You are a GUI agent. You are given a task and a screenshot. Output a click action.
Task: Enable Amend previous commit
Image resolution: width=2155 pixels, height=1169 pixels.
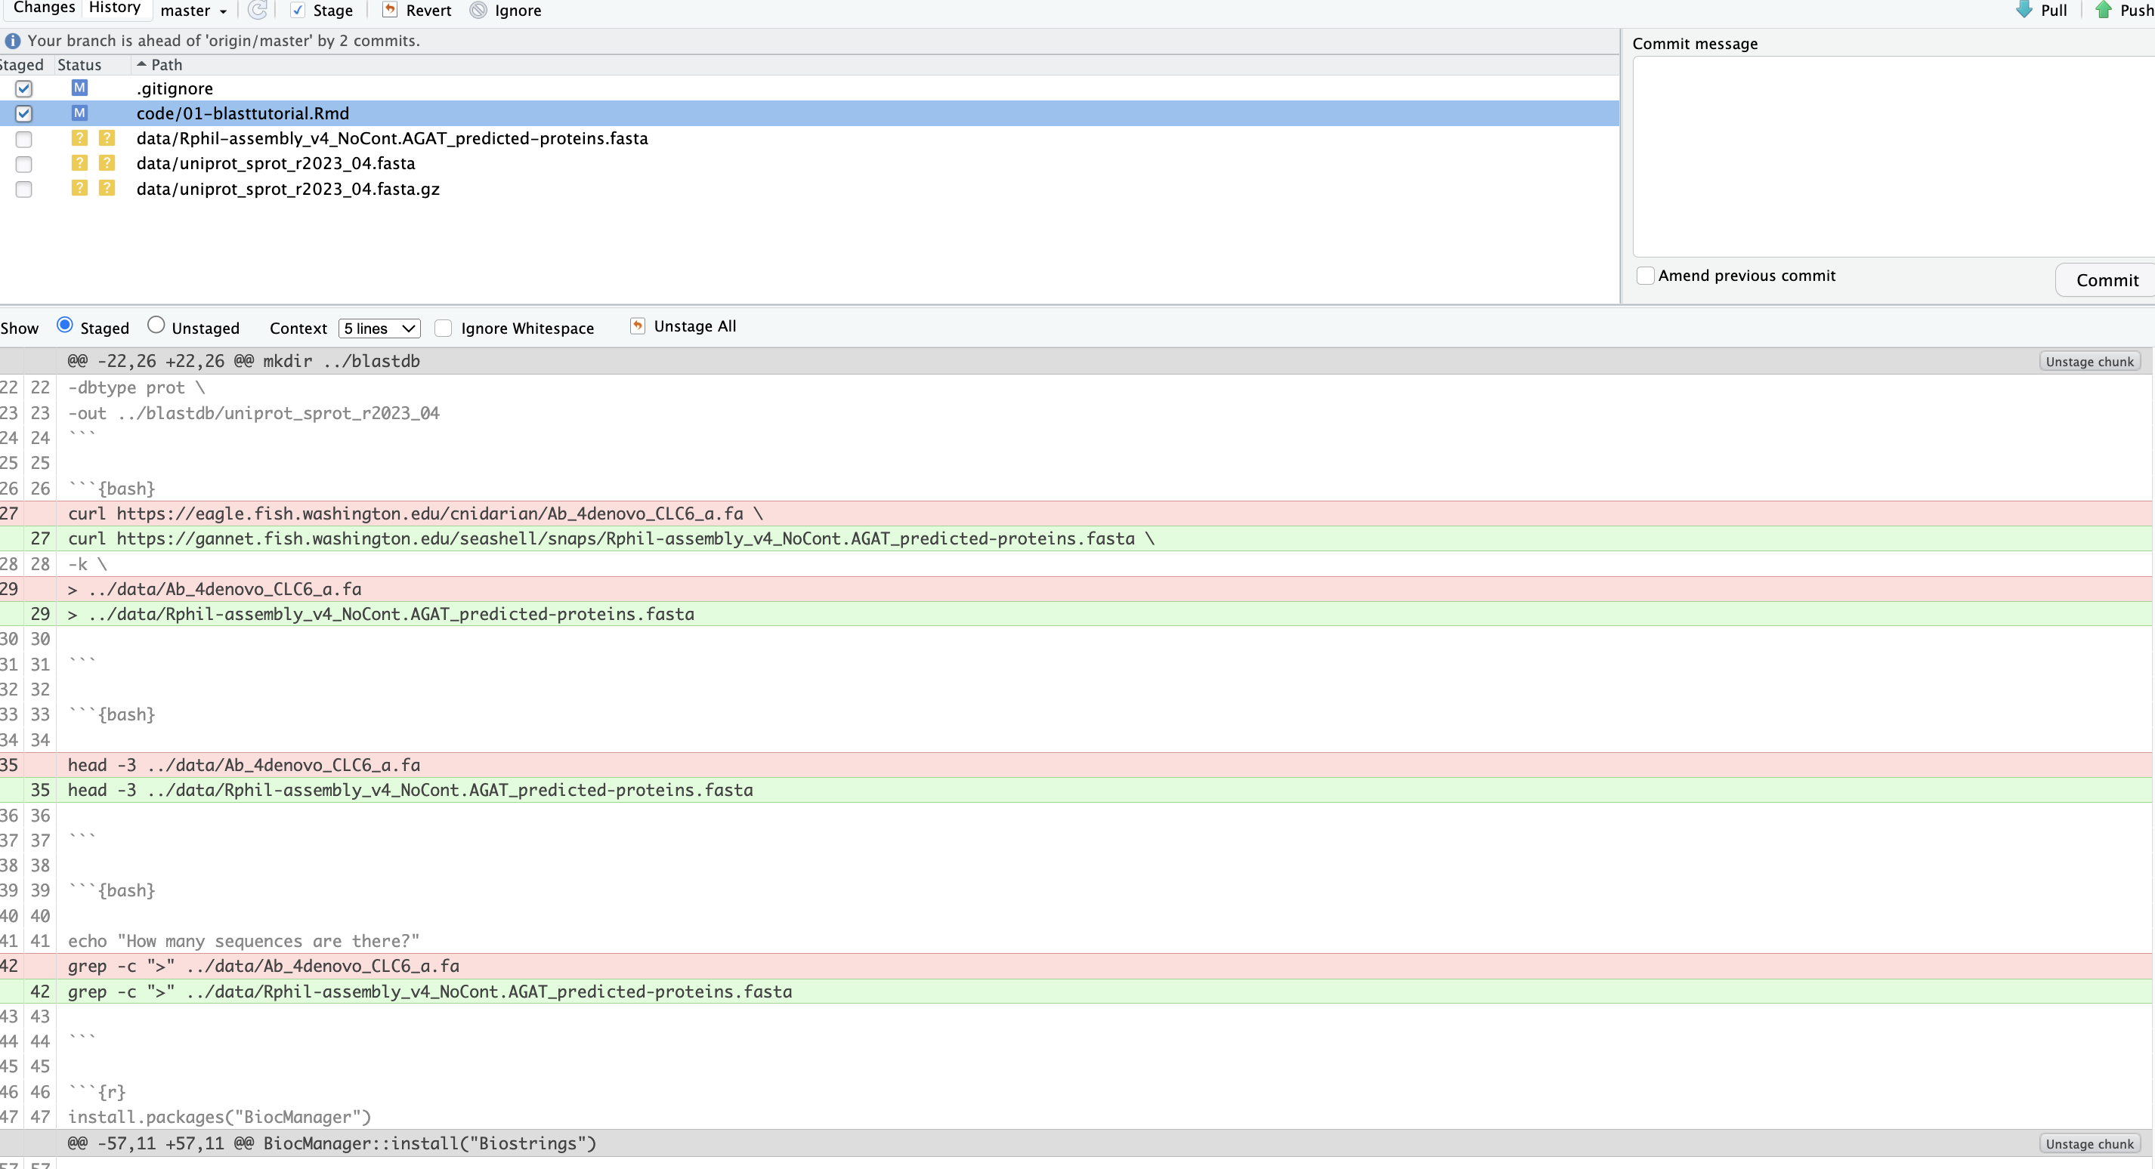coord(1646,275)
